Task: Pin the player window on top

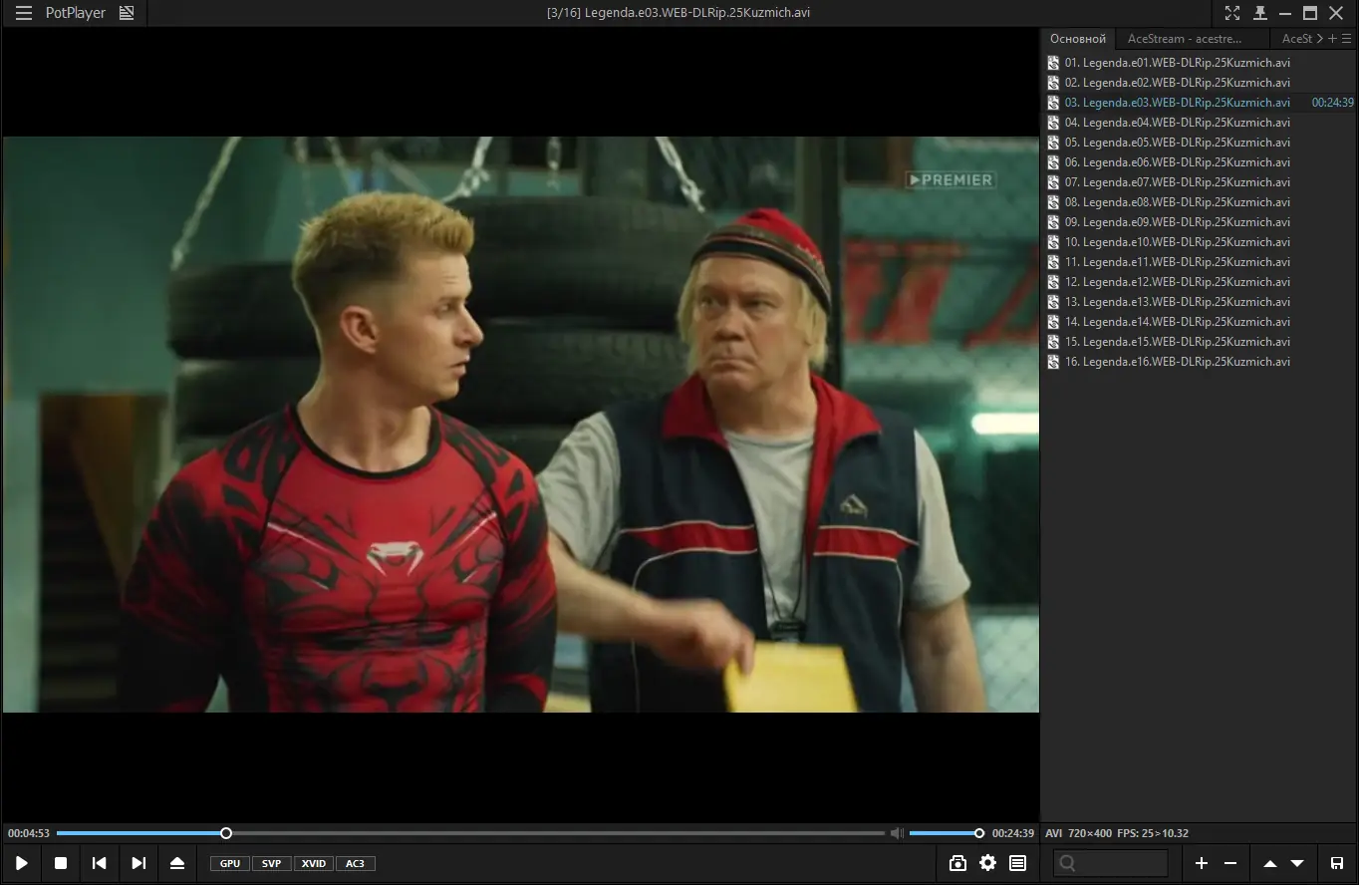Action: coord(1259,13)
